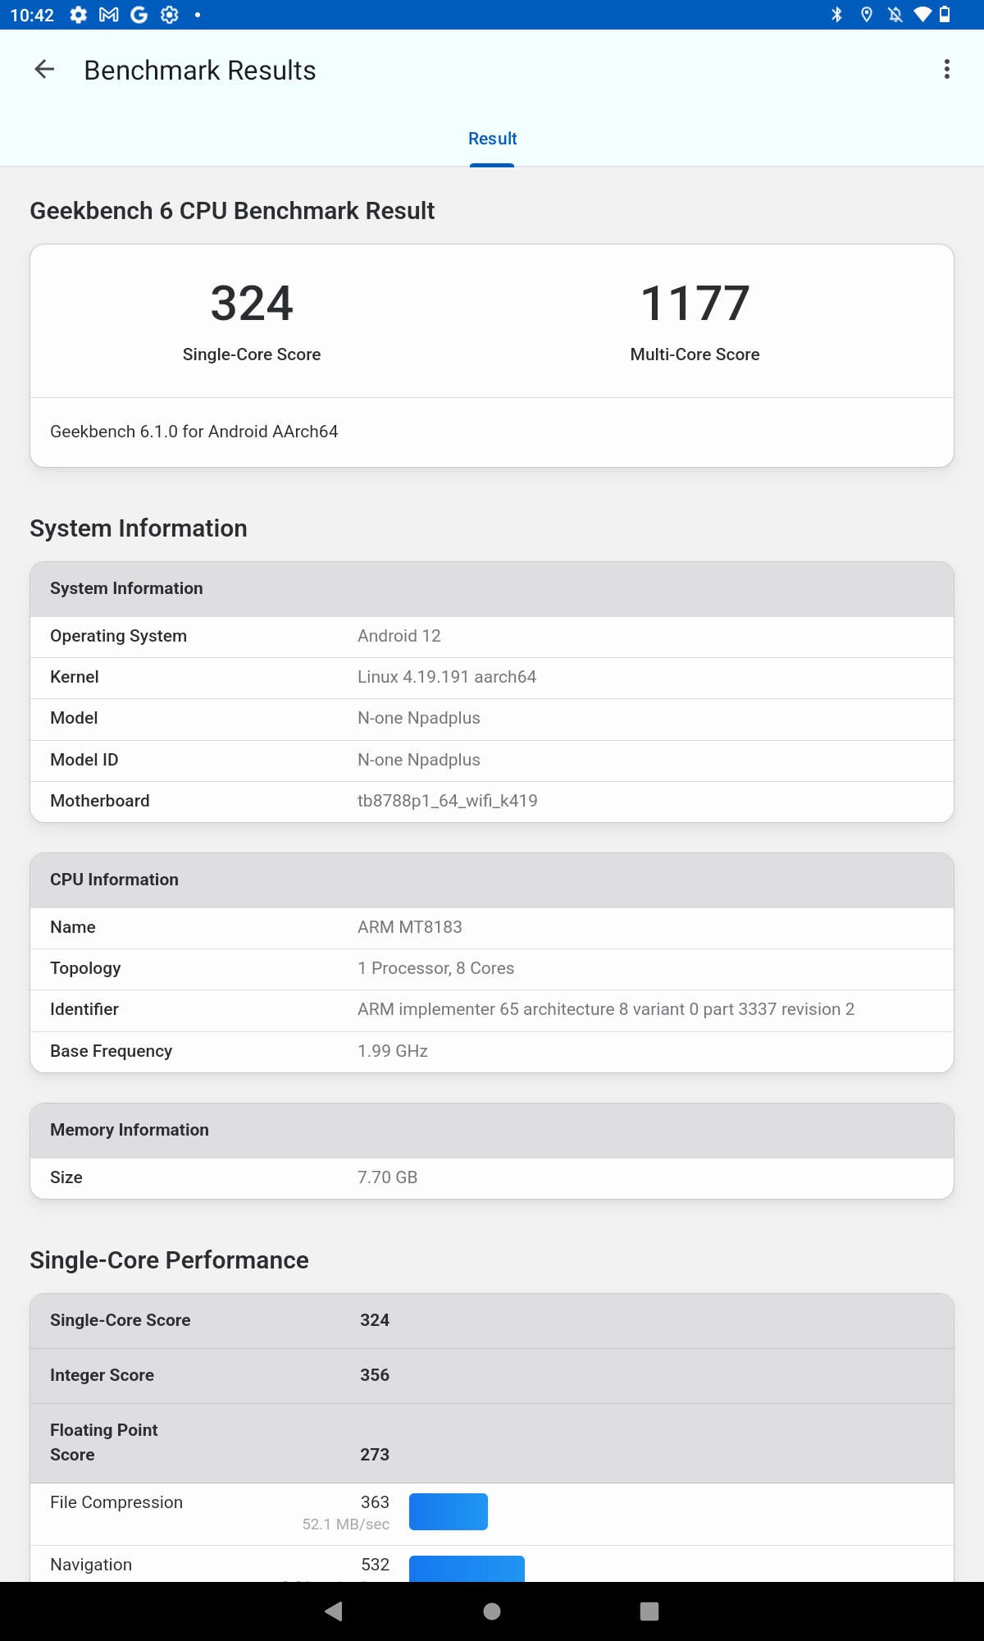
Task: Tap the Google notification icon
Action: (x=139, y=15)
